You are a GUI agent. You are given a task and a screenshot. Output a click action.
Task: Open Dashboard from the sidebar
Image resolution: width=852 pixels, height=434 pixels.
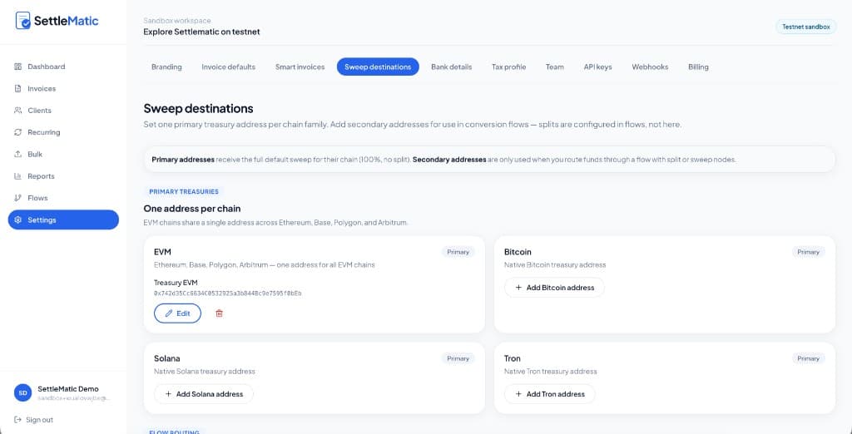(63, 67)
